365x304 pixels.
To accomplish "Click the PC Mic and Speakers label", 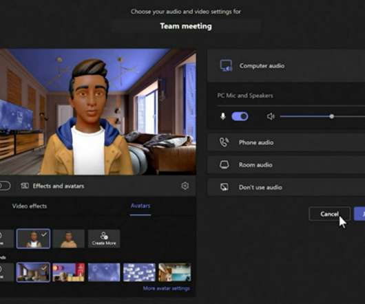I will [245, 96].
